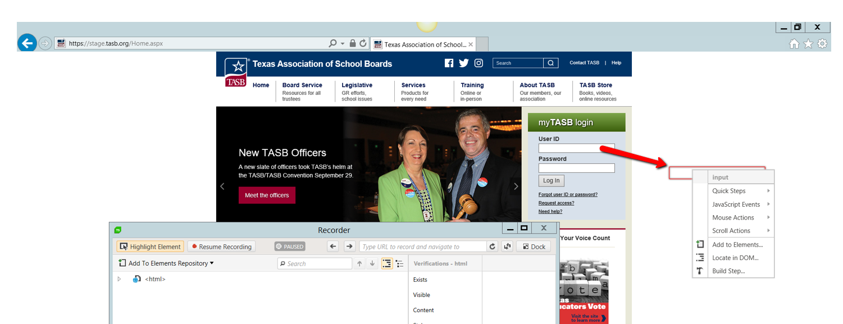Select Locate in DOM from context menu
The image size is (843, 324).
(735, 258)
